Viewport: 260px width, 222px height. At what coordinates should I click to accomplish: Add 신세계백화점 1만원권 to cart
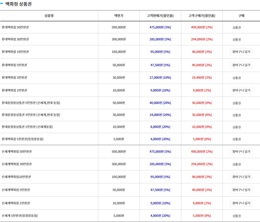pyautogui.click(x=241, y=203)
